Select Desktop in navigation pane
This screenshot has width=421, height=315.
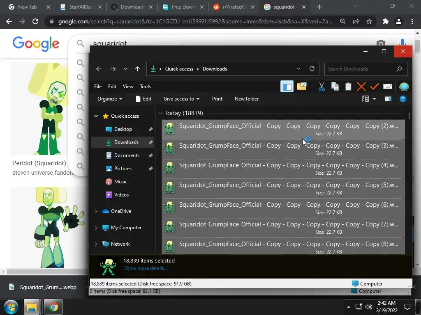coord(123,129)
